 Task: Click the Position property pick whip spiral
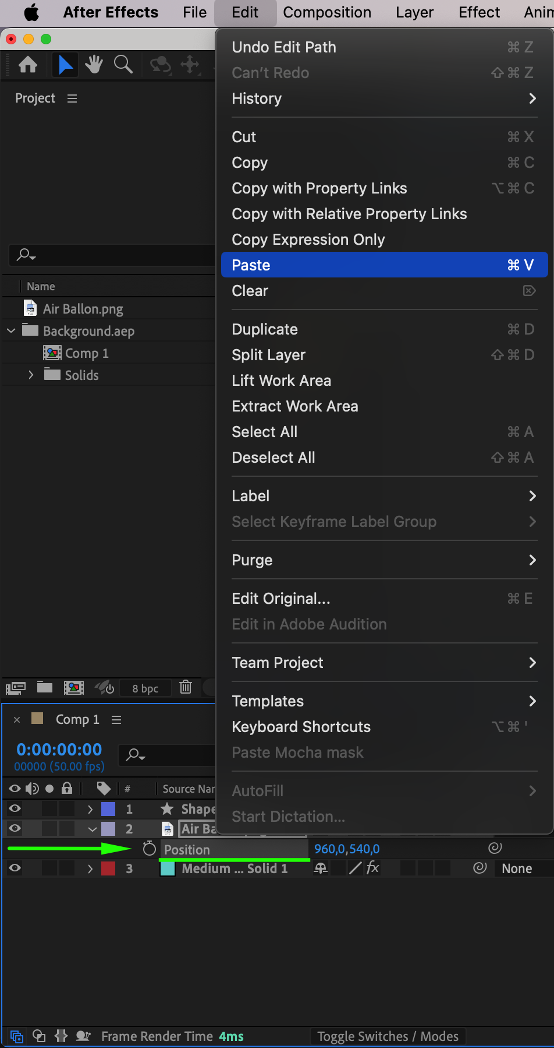click(495, 848)
